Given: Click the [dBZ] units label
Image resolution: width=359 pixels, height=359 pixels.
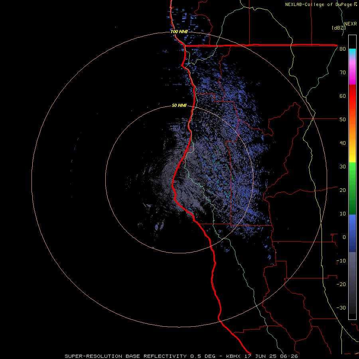Looking at the screenshot, I should (x=339, y=28).
